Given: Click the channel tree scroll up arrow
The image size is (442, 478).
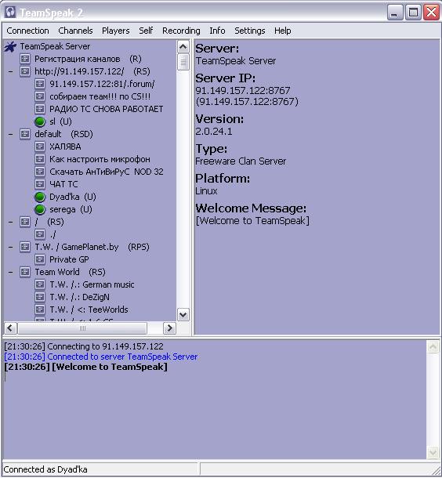Looking at the screenshot, I should click(x=183, y=47).
